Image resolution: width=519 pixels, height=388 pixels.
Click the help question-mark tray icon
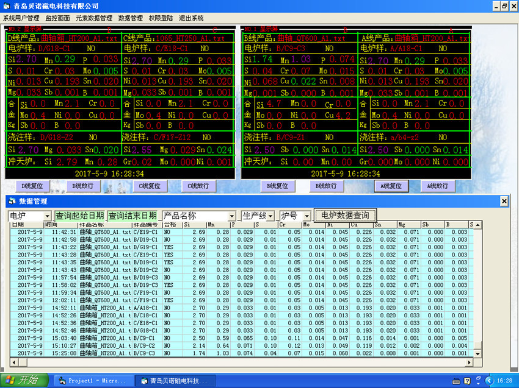(x=467, y=381)
